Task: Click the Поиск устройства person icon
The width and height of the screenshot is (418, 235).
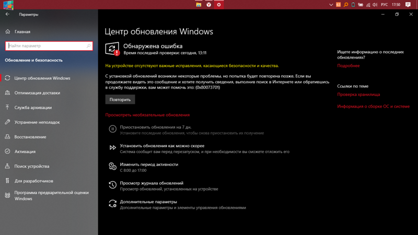Action: click(x=7, y=166)
